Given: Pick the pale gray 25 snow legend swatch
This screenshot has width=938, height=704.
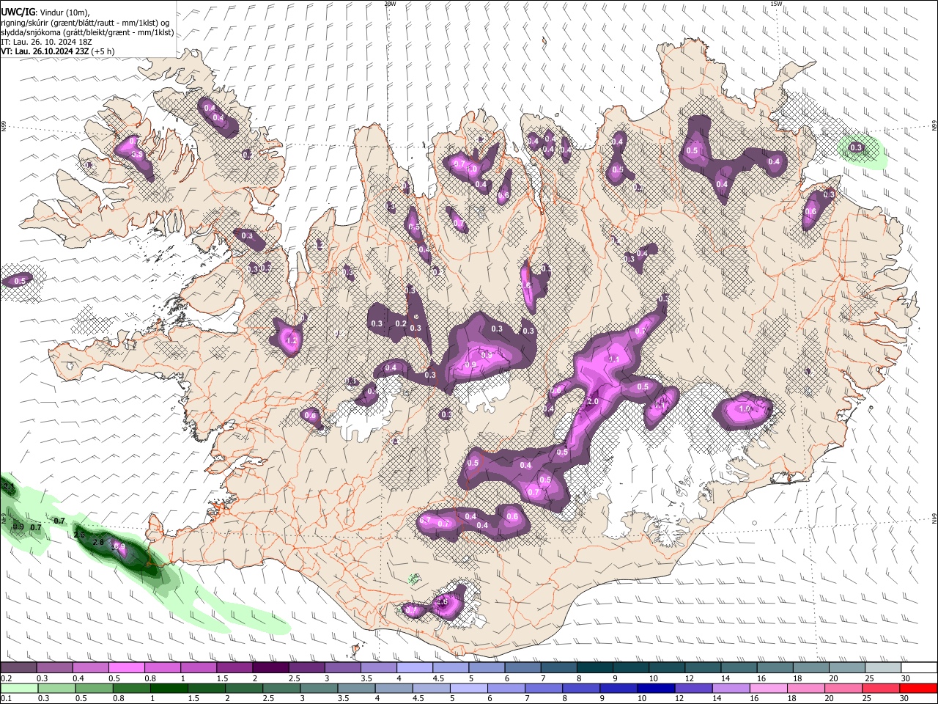Looking at the screenshot, I should tap(883, 668).
